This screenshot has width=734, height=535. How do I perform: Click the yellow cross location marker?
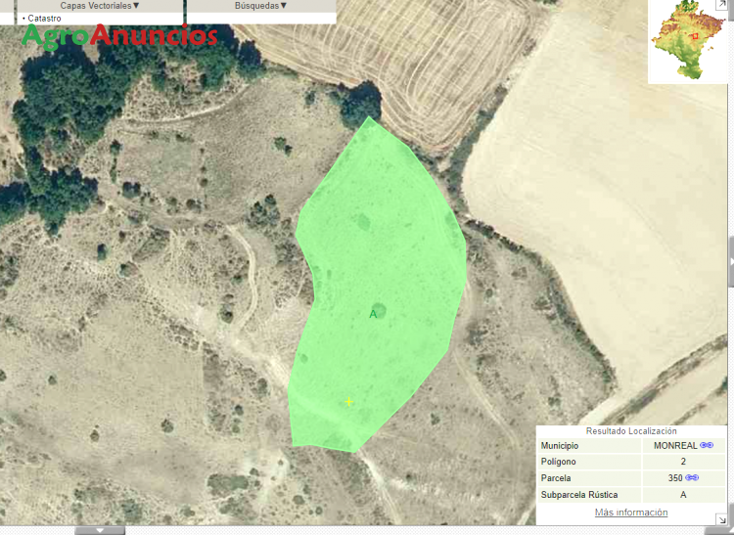(348, 402)
